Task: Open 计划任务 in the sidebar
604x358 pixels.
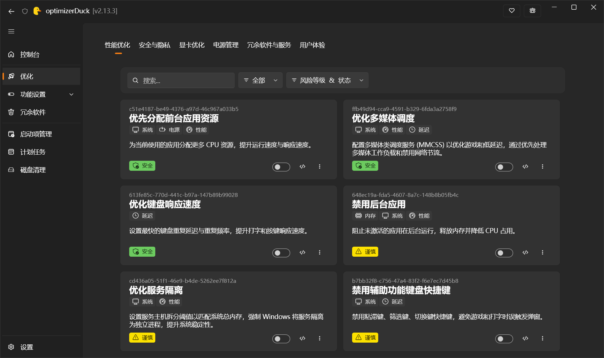Action: [x=41, y=152]
